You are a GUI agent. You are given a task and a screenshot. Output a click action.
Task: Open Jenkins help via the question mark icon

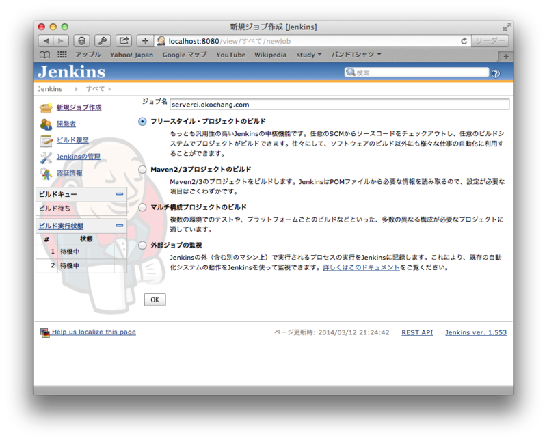coord(495,72)
